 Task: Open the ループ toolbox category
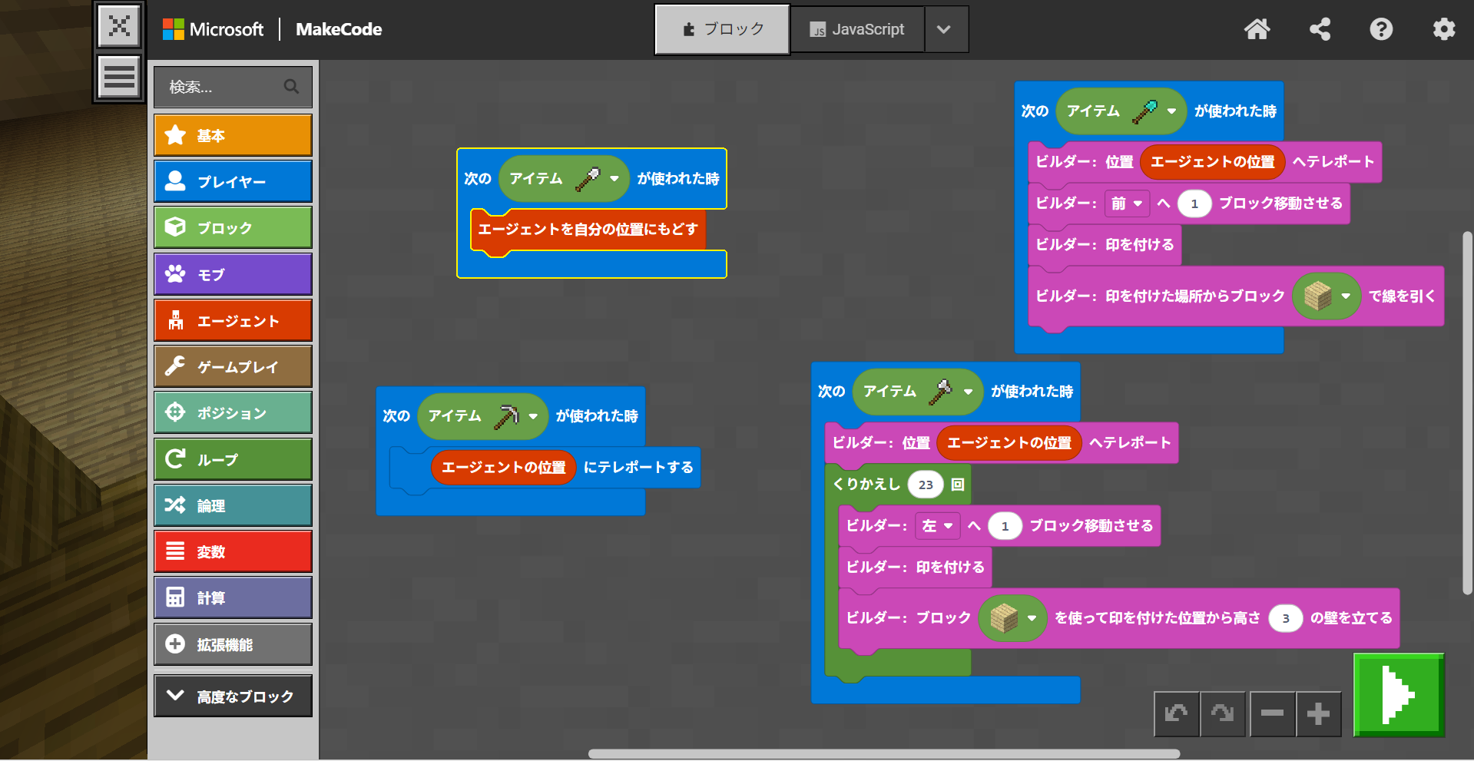coord(233,459)
